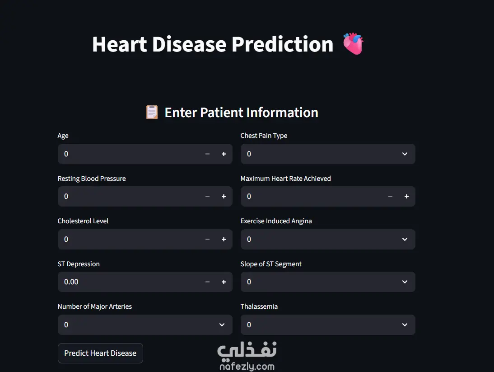Click the Predict Heart Disease button
Image resolution: width=494 pixels, height=372 pixels.
(x=100, y=353)
